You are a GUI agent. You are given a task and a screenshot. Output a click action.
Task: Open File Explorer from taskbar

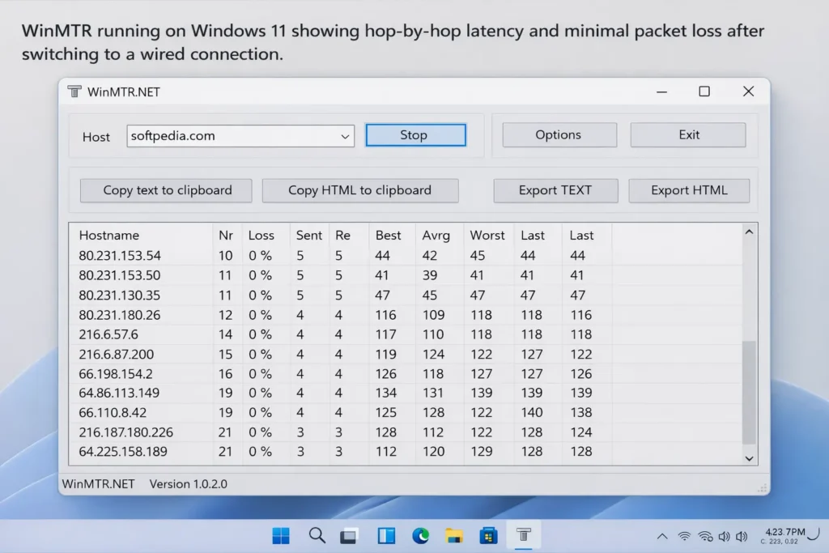[x=453, y=536]
